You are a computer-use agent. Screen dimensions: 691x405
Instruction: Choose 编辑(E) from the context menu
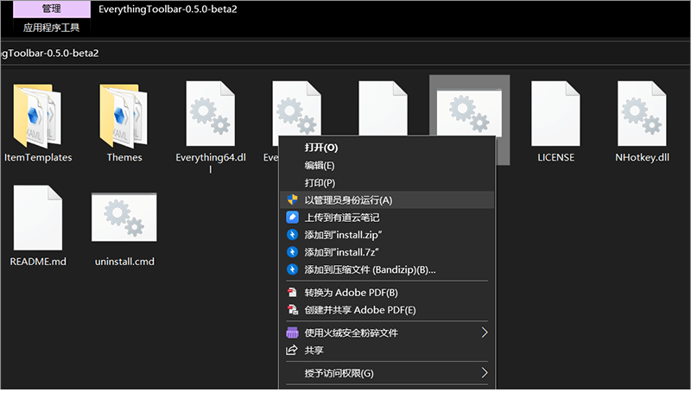[387, 165]
